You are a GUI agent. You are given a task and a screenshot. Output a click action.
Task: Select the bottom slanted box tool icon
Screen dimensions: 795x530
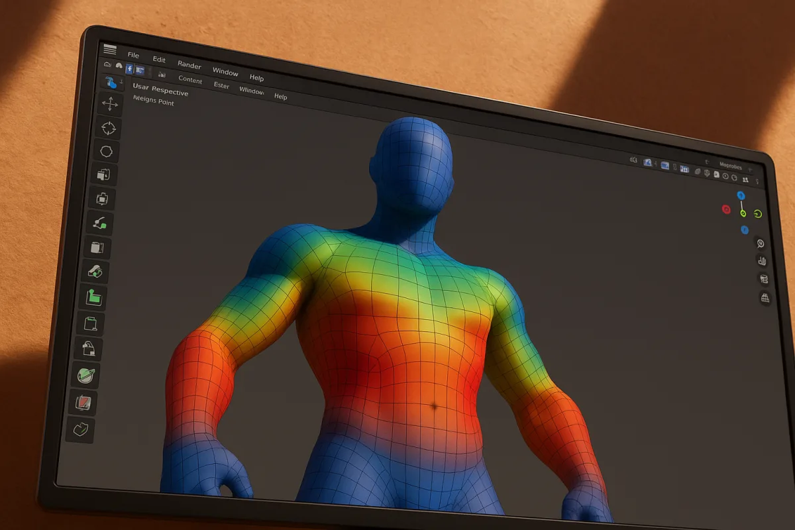tap(81, 430)
